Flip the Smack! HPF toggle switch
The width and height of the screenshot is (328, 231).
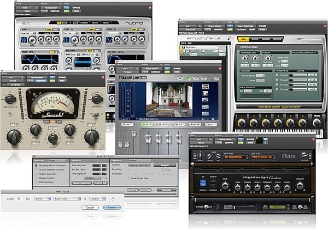96,115
